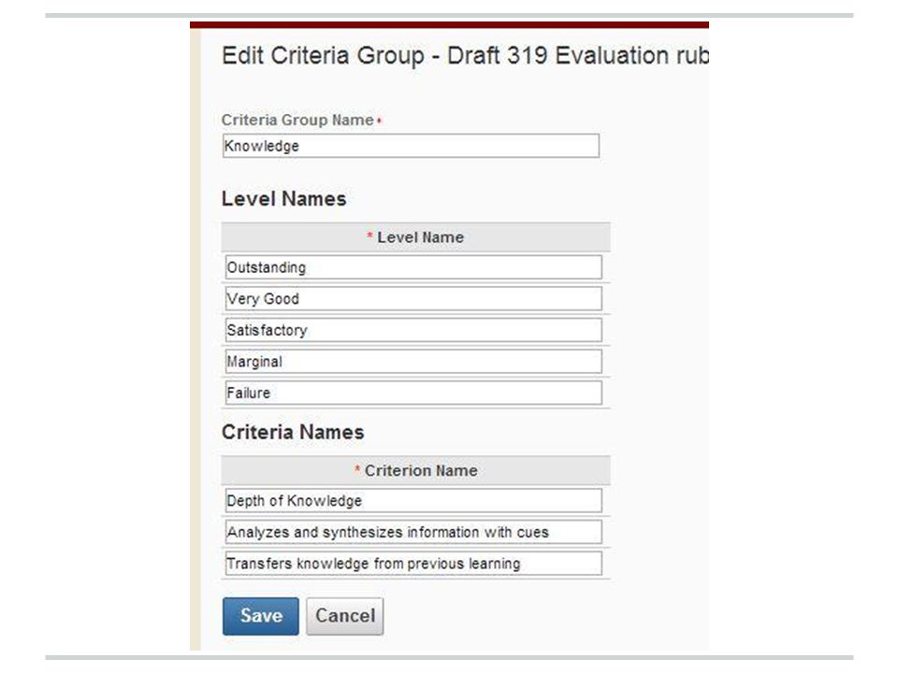Image resolution: width=898 pixels, height=673 pixels.
Task: Click the Criteria Group Name label
Action: tap(297, 121)
